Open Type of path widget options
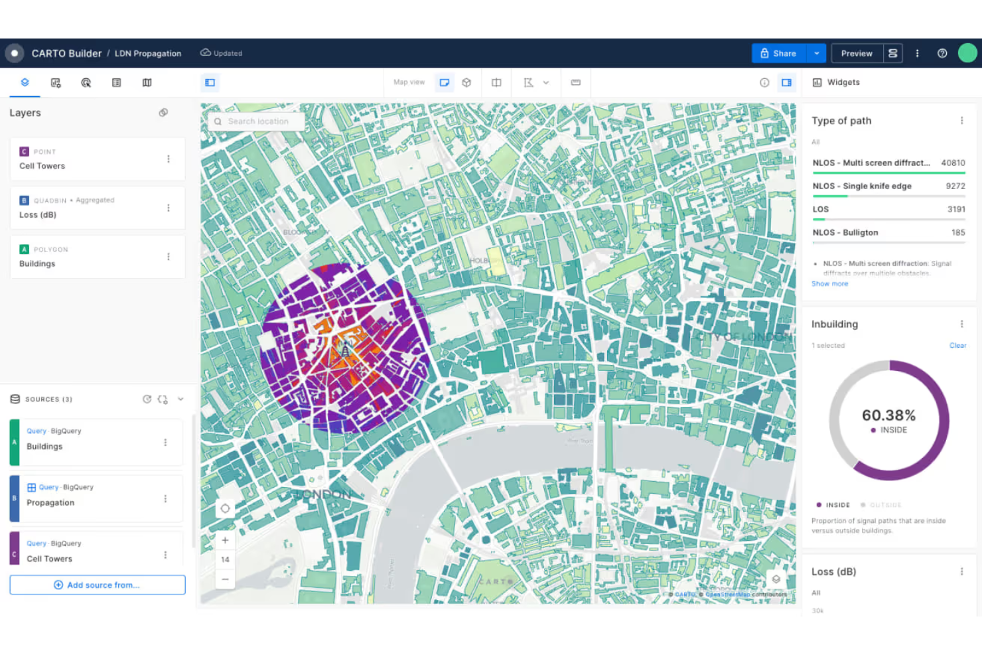 coord(961,120)
